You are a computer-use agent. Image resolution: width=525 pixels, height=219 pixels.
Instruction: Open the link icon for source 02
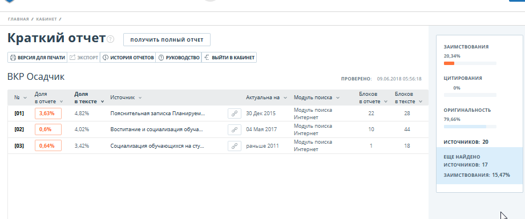[x=235, y=129]
